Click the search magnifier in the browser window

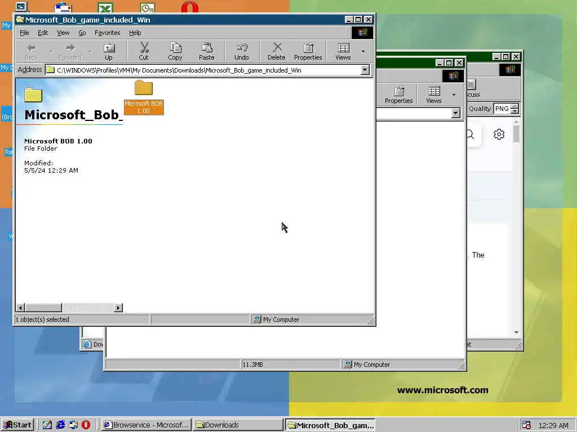point(471,134)
